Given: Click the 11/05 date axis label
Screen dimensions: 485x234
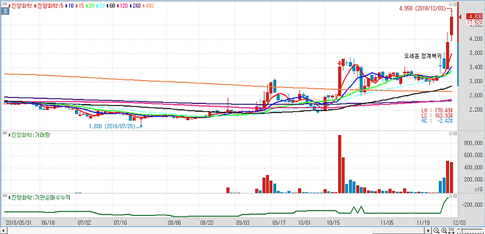Looking at the screenshot, I should point(387,222).
